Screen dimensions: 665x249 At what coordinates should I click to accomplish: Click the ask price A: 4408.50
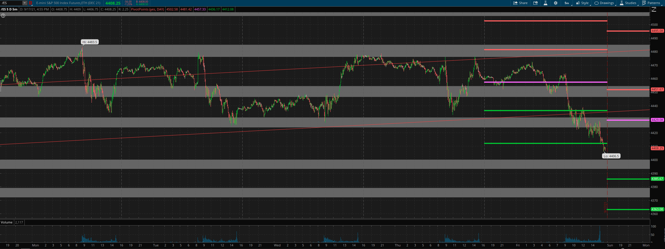coord(142,4)
